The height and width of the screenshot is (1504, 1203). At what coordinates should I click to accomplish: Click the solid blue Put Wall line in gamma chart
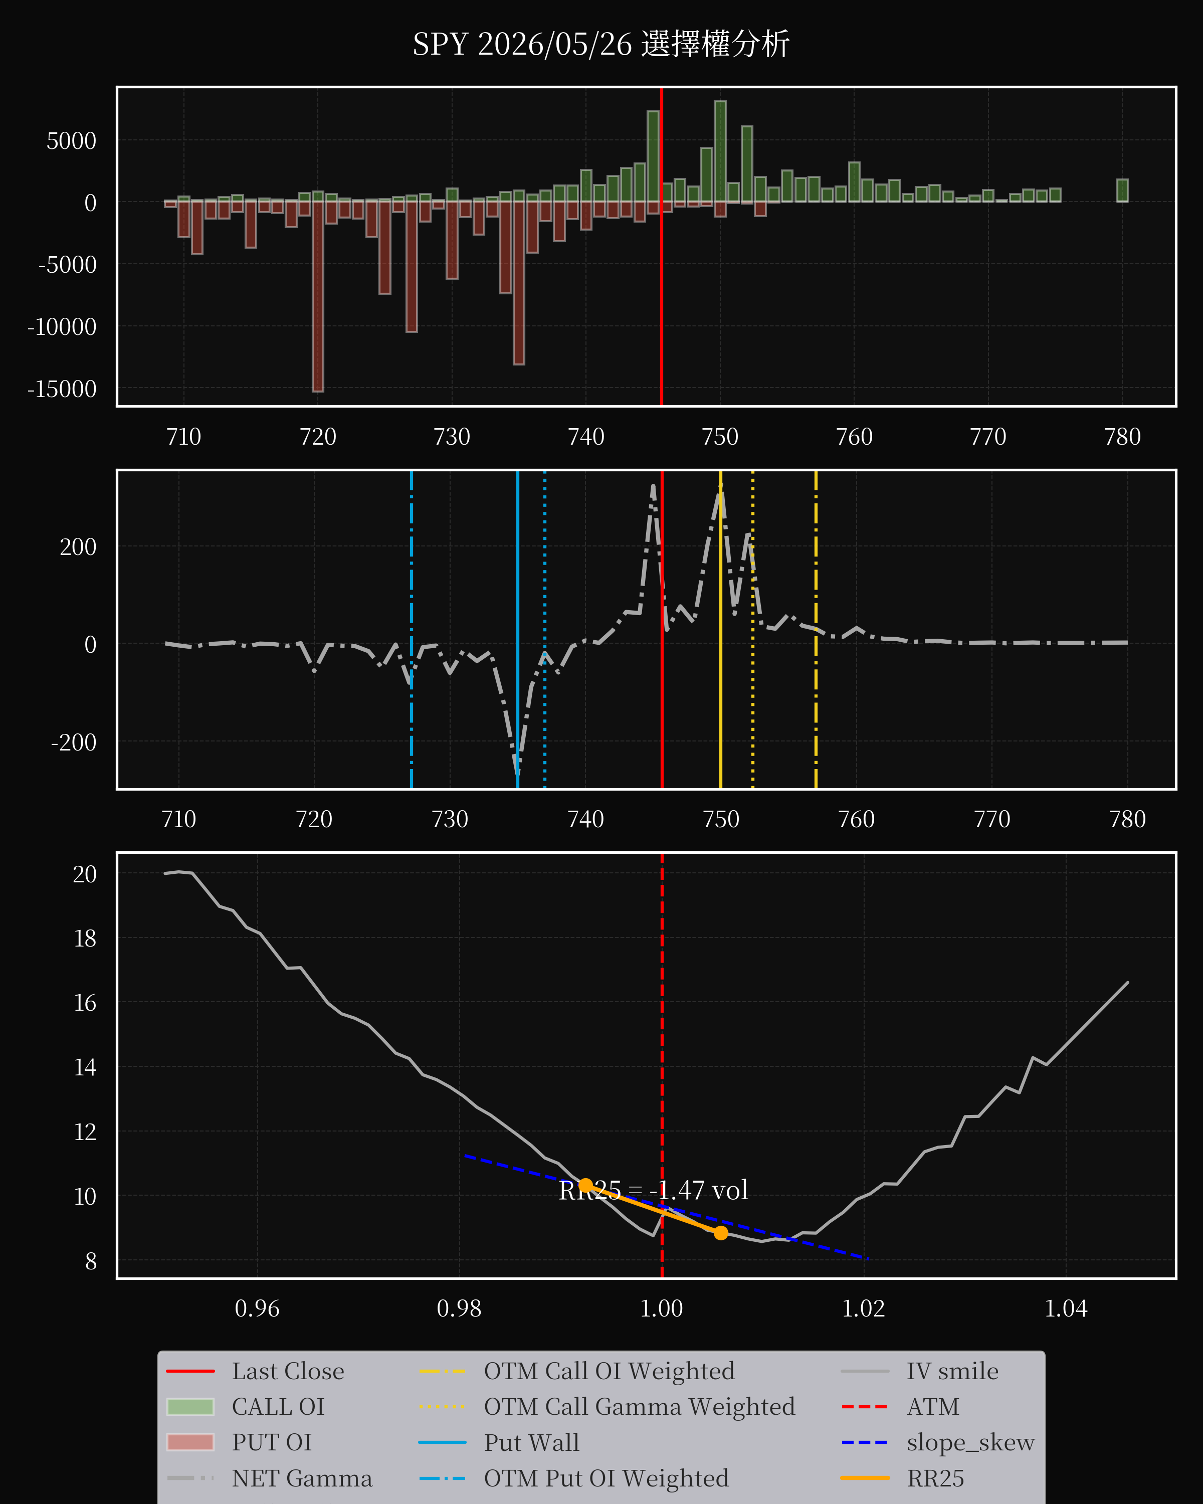coord(517,629)
